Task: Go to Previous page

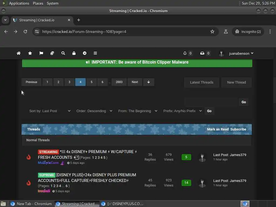Action: 32,82
